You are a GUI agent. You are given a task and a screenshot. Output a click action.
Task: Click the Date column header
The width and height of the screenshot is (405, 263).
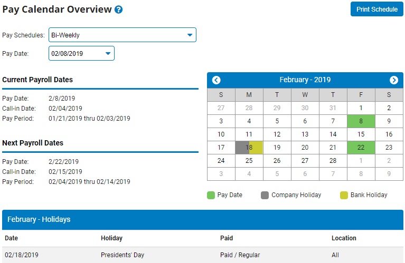pyautogui.click(x=11, y=238)
